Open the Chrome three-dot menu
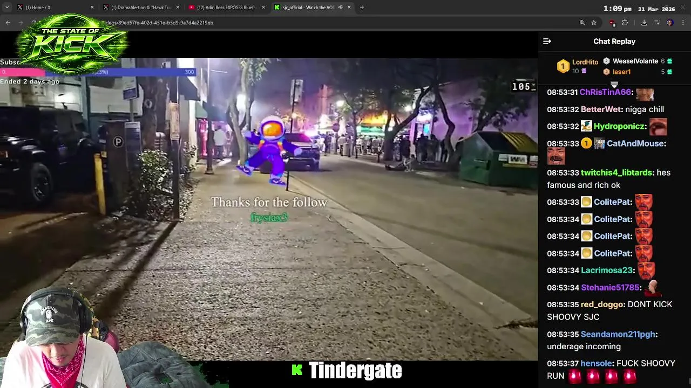This screenshot has height=388, width=691. coord(683,23)
